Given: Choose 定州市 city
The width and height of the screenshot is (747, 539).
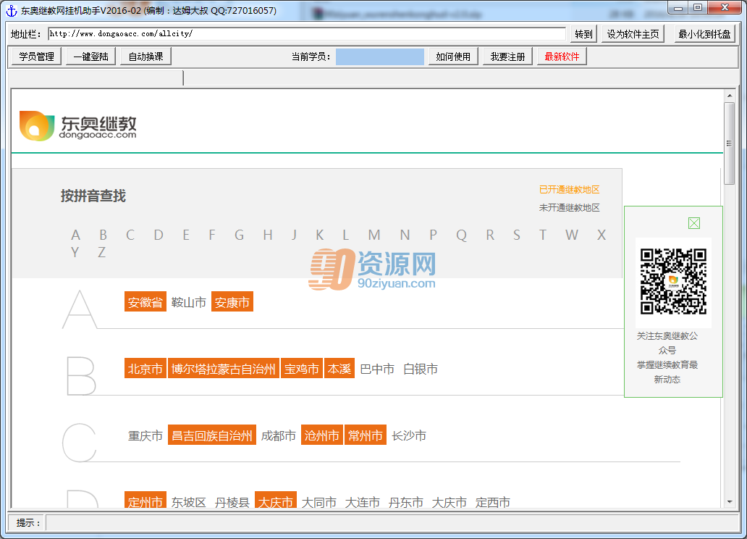Looking at the screenshot, I should [x=145, y=500].
